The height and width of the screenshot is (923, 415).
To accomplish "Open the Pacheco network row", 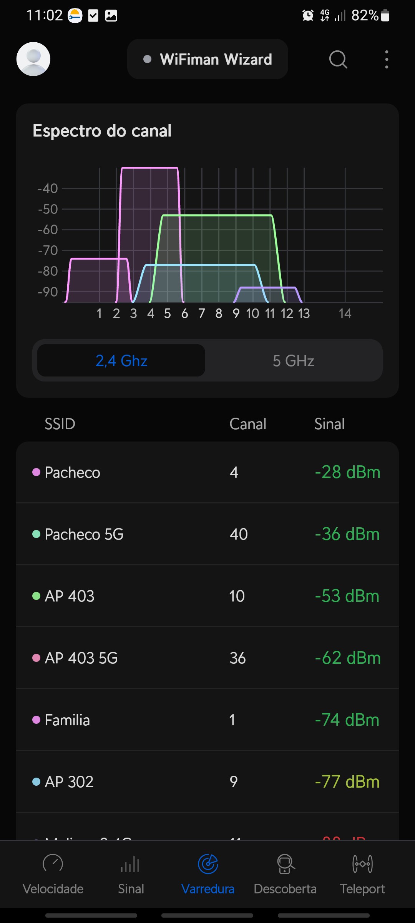I will (207, 472).
